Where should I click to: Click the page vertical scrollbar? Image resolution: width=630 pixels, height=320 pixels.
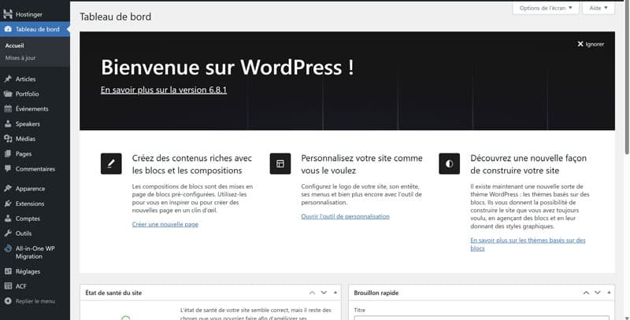[627, 76]
